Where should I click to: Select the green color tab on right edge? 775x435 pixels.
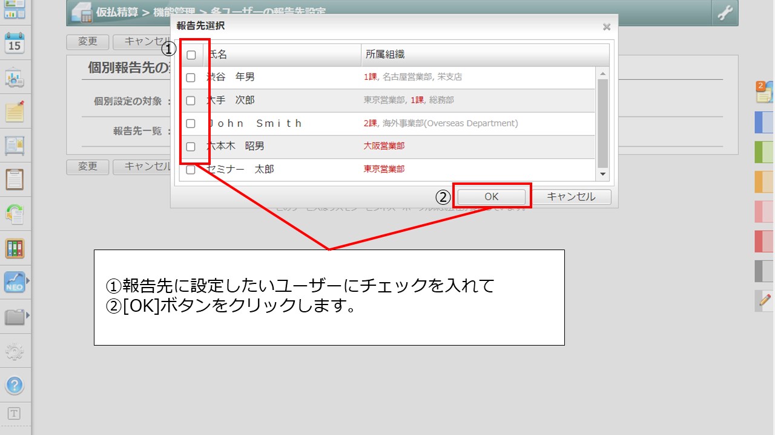[764, 152]
